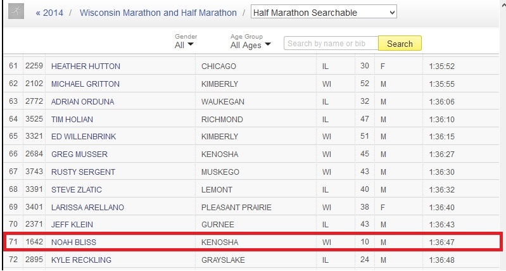Go back to « 2014 link
This screenshot has height=271, width=506.
pyautogui.click(x=49, y=13)
